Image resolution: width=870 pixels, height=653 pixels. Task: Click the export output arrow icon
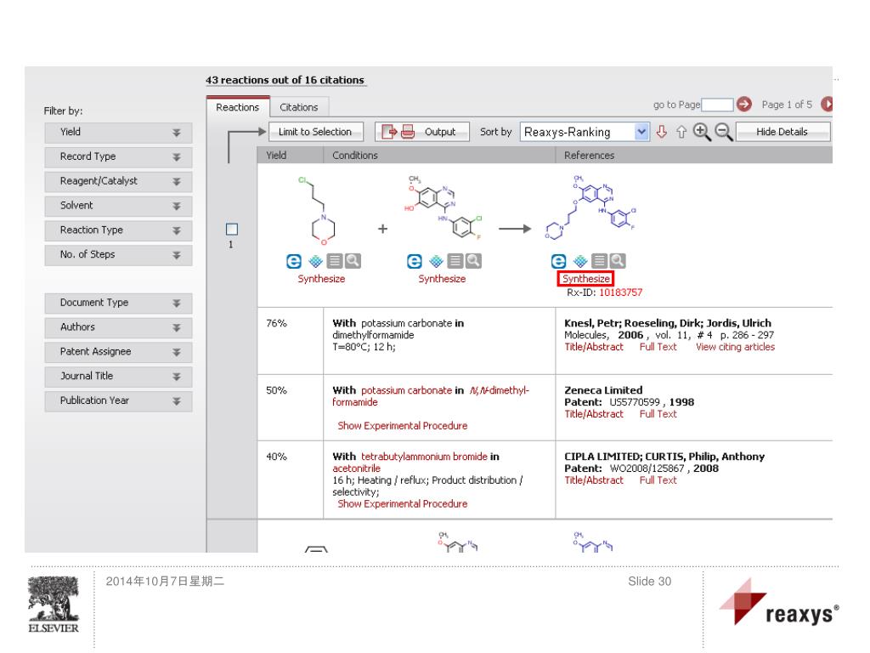pyautogui.click(x=389, y=132)
